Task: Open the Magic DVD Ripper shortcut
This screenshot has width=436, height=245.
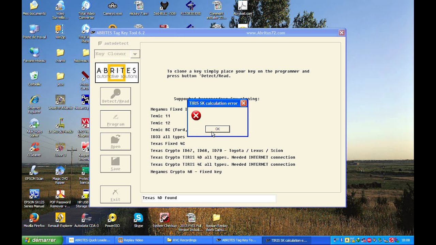Action: pyautogui.click(x=60, y=174)
